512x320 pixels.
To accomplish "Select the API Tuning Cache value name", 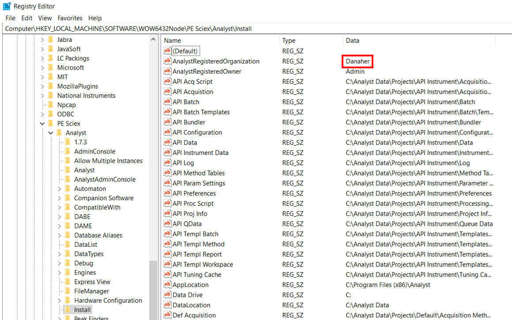I will coord(196,275).
